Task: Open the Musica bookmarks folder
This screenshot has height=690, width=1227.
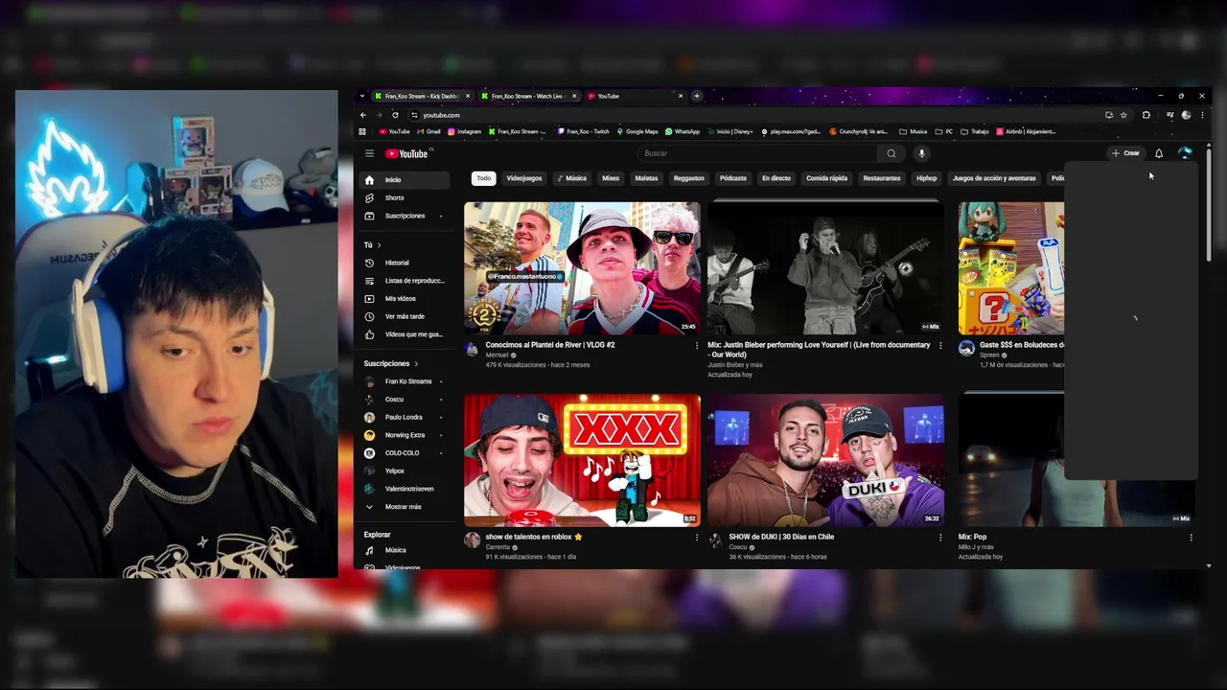Action: click(x=914, y=131)
